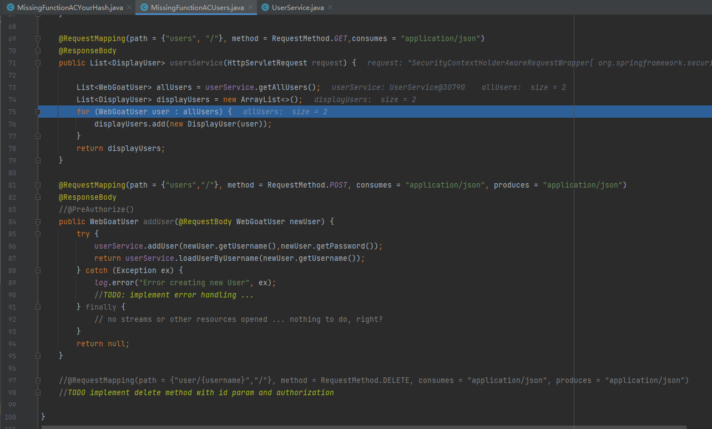Collapse usersService method at line 71
The image size is (712, 429).
[x=38, y=63]
